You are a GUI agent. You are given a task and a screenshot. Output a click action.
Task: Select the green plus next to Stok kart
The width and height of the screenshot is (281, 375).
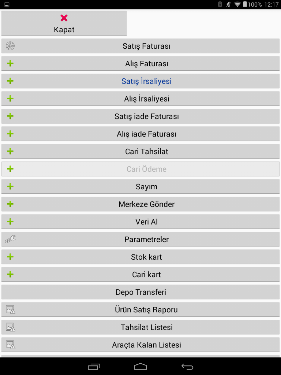click(10, 257)
